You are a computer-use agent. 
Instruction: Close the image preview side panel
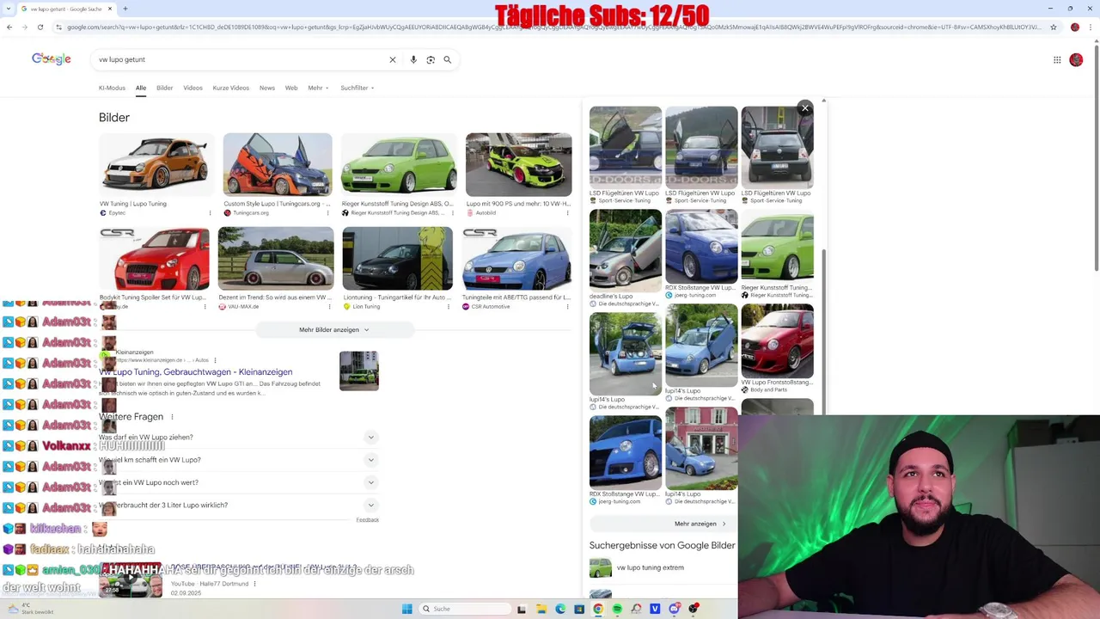(805, 107)
